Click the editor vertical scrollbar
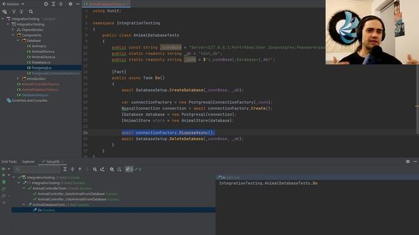The height and width of the screenshot is (235, 419). tap(417, 99)
